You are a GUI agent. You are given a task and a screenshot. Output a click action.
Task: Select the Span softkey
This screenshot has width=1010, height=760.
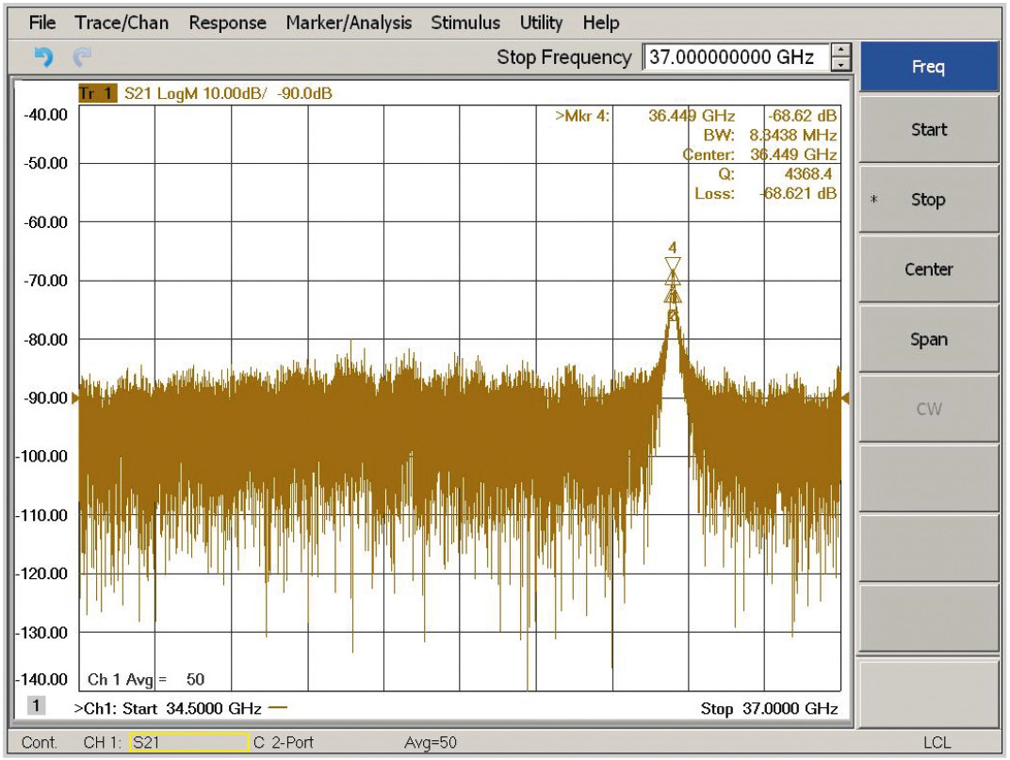[929, 339]
